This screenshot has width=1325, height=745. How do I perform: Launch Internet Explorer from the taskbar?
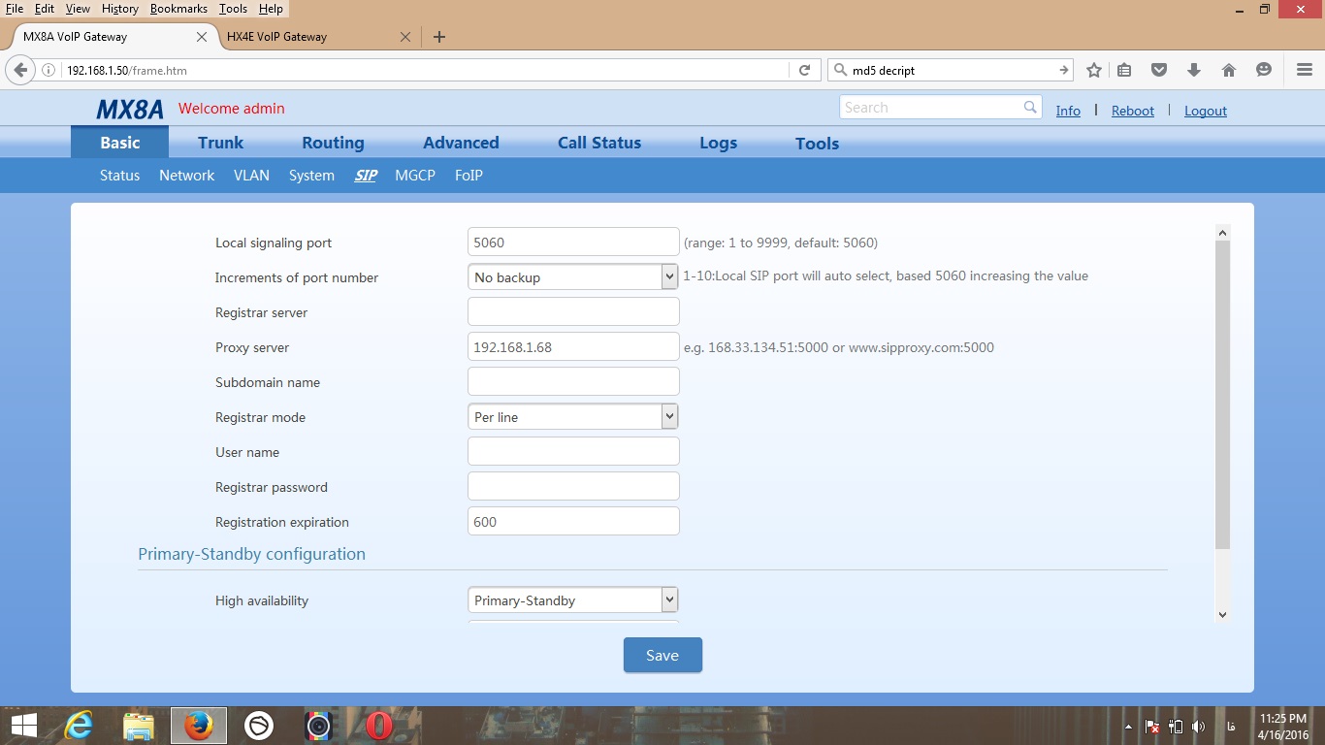click(x=78, y=725)
